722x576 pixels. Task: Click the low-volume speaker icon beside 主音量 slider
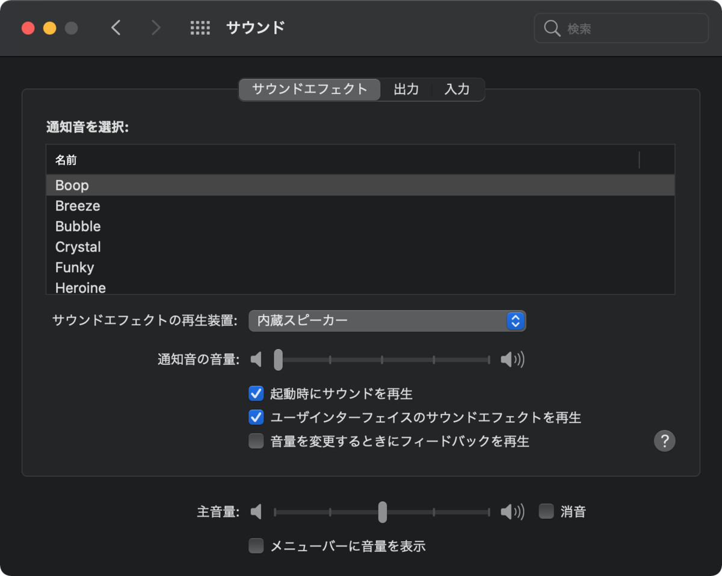(256, 512)
